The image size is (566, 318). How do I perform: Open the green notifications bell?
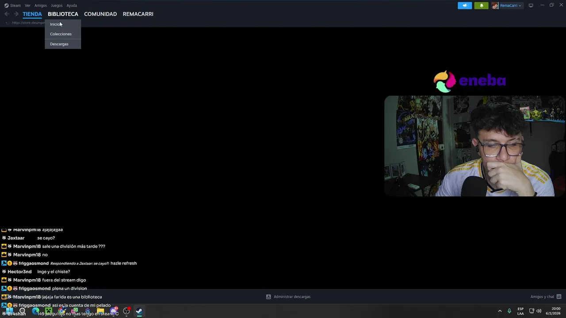pyautogui.click(x=482, y=5)
